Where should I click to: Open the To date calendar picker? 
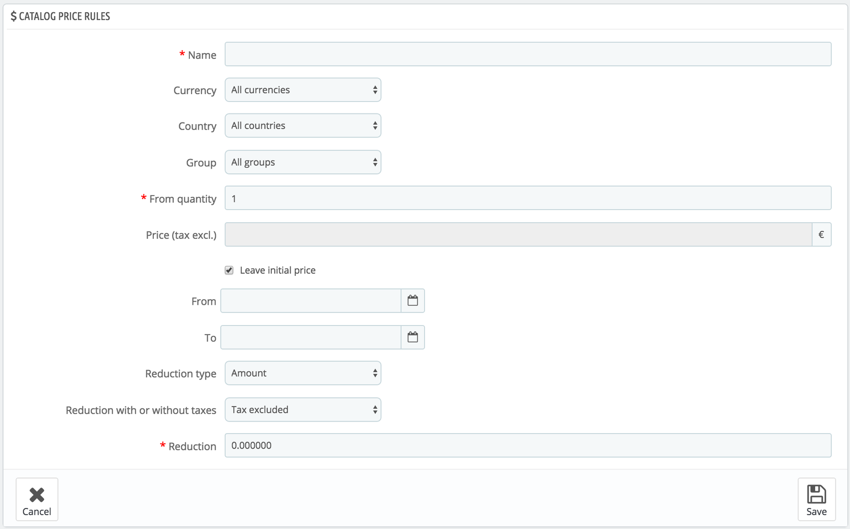(413, 337)
